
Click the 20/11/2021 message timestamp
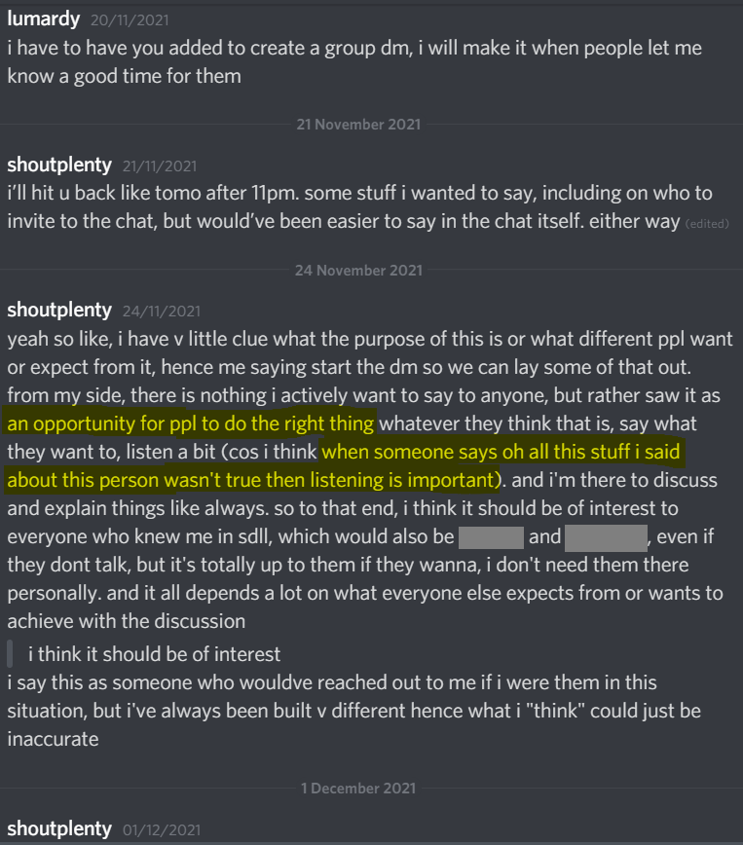click(x=128, y=19)
